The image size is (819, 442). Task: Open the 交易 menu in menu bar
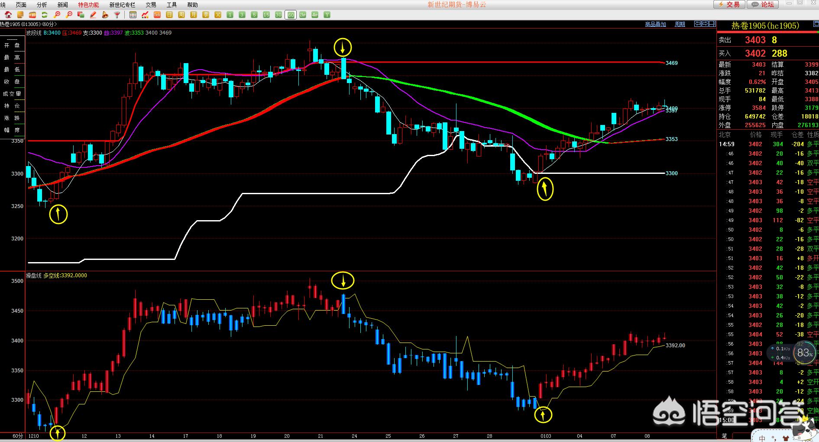click(x=151, y=5)
